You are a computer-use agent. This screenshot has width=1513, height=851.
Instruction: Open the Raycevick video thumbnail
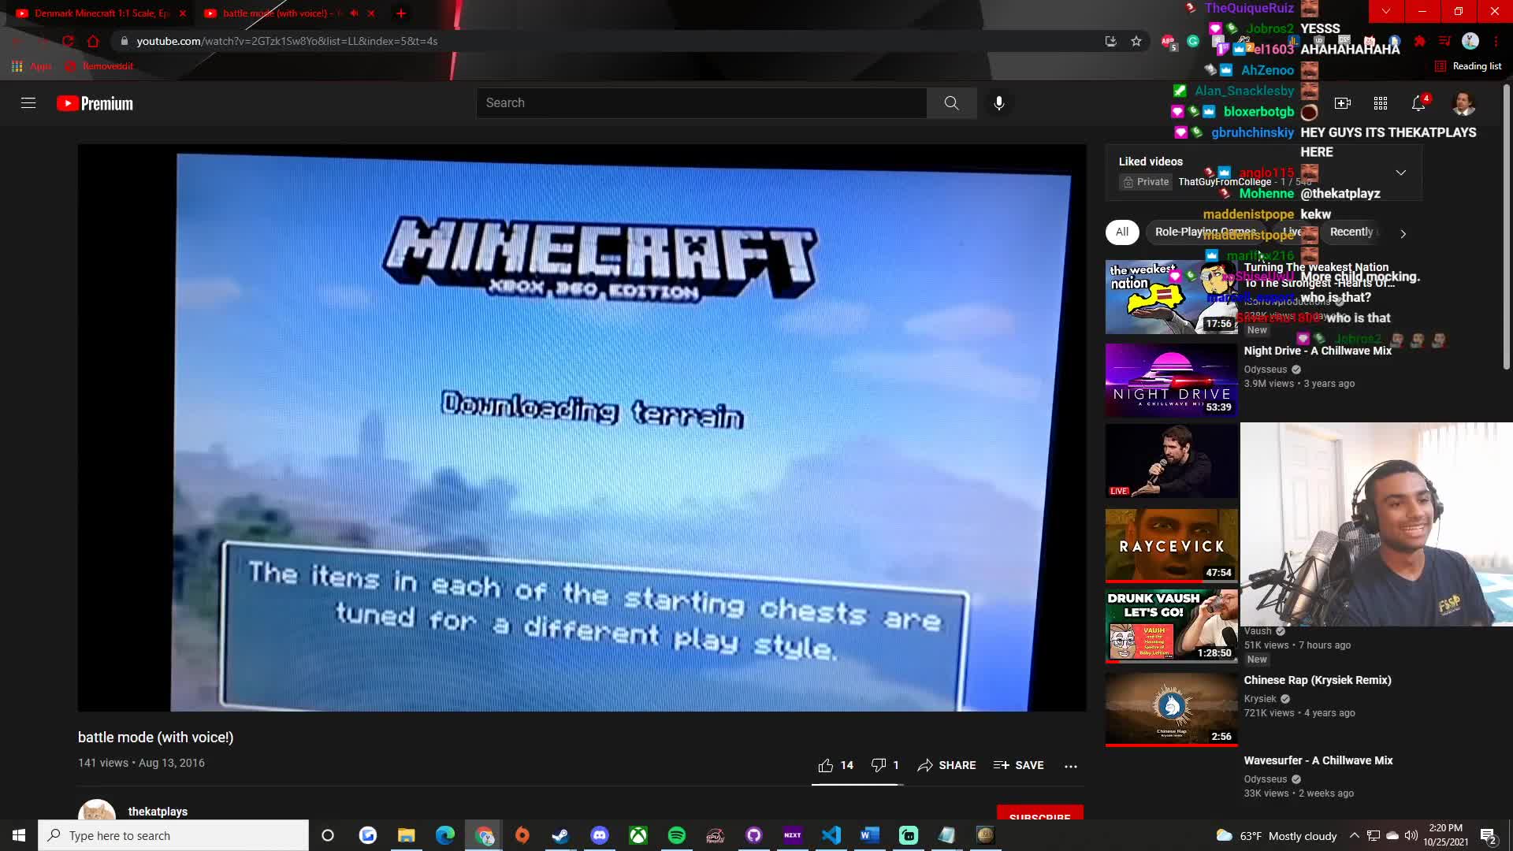click(x=1171, y=545)
